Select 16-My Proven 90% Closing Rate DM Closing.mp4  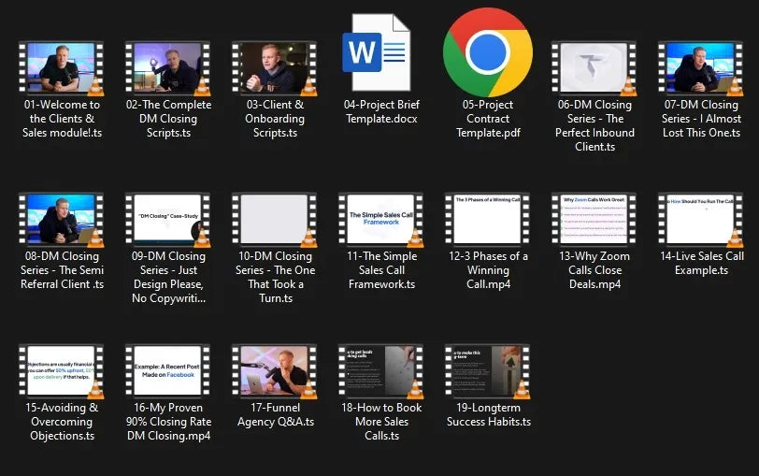click(x=167, y=370)
